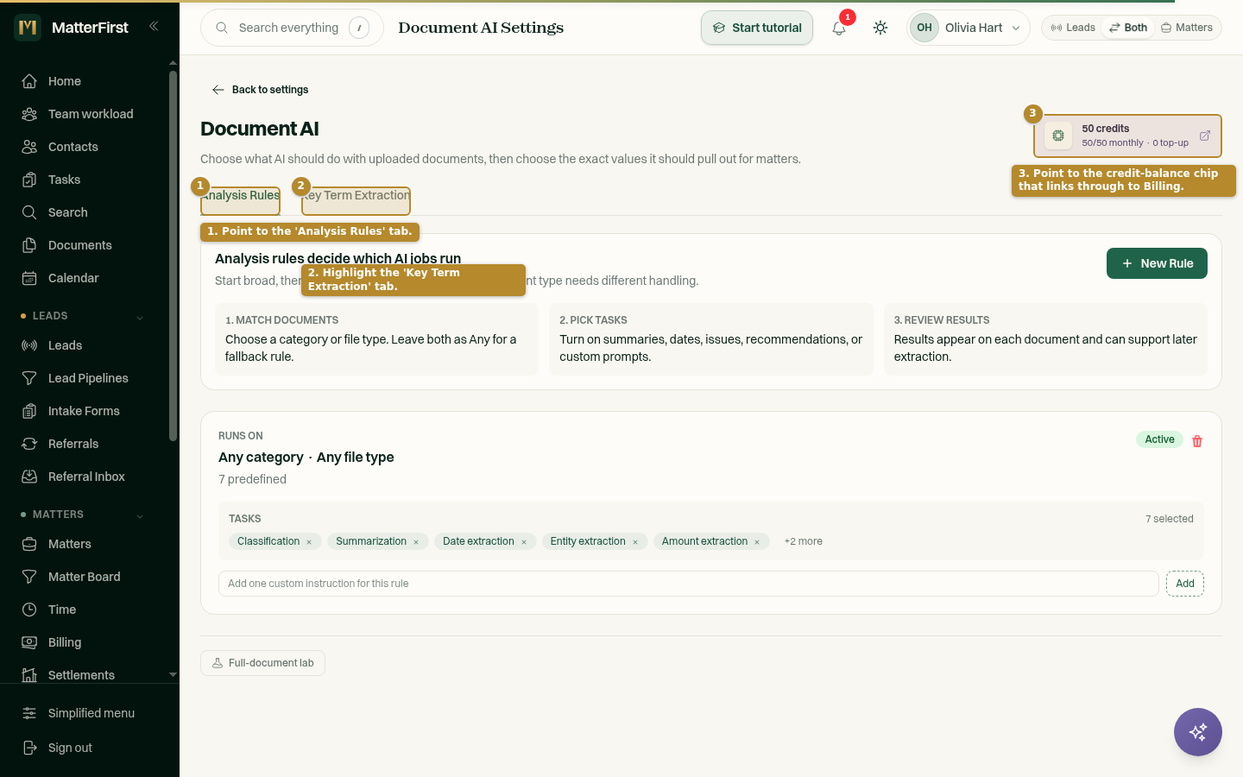Click the custom instruction input field

point(688,584)
